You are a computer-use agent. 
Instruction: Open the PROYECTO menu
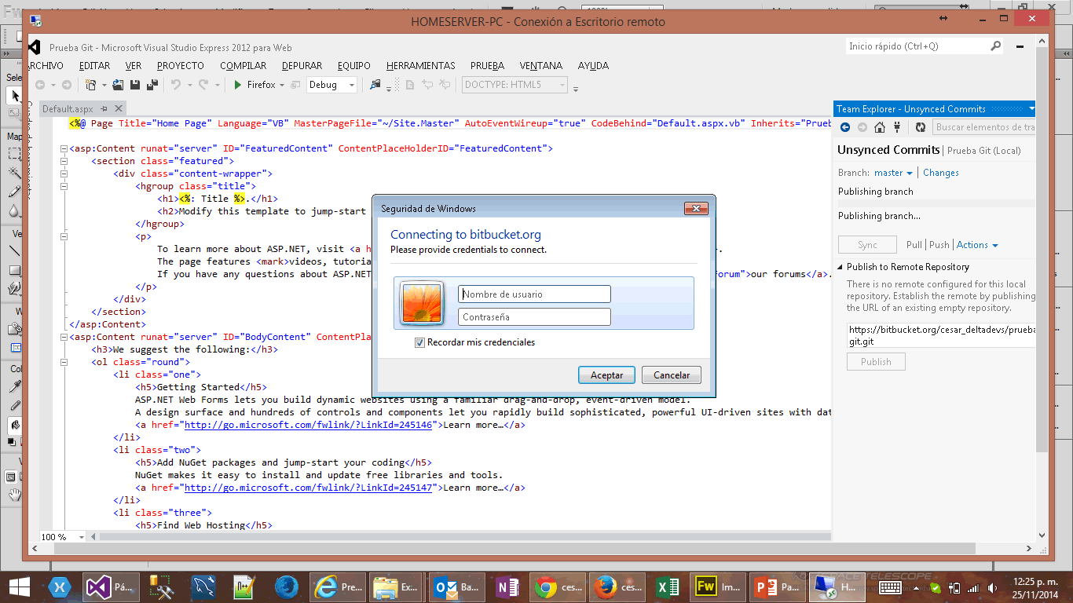tap(180, 66)
